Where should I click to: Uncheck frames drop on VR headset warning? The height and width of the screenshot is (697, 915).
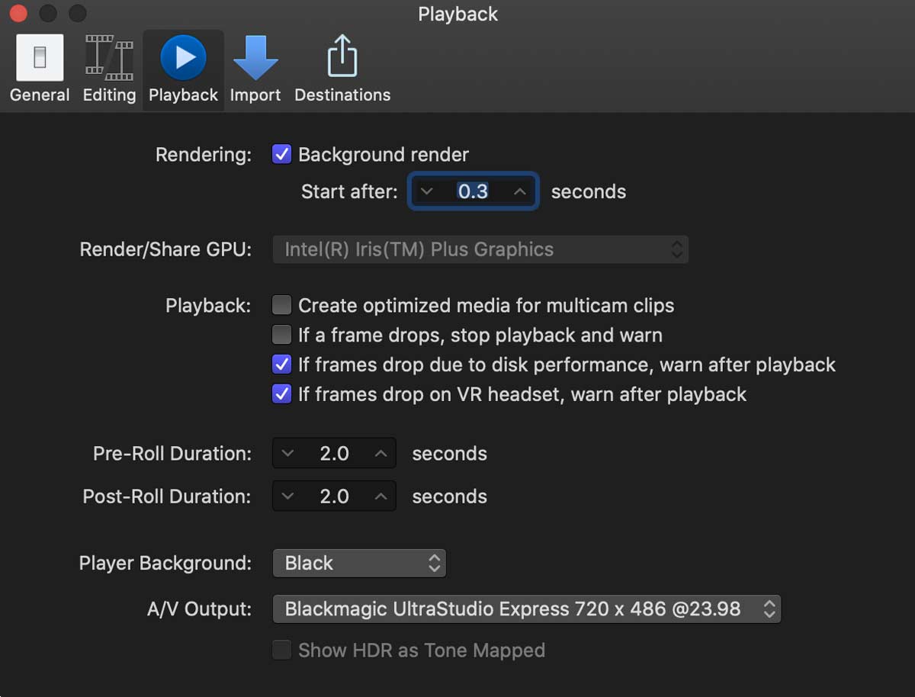(x=282, y=394)
